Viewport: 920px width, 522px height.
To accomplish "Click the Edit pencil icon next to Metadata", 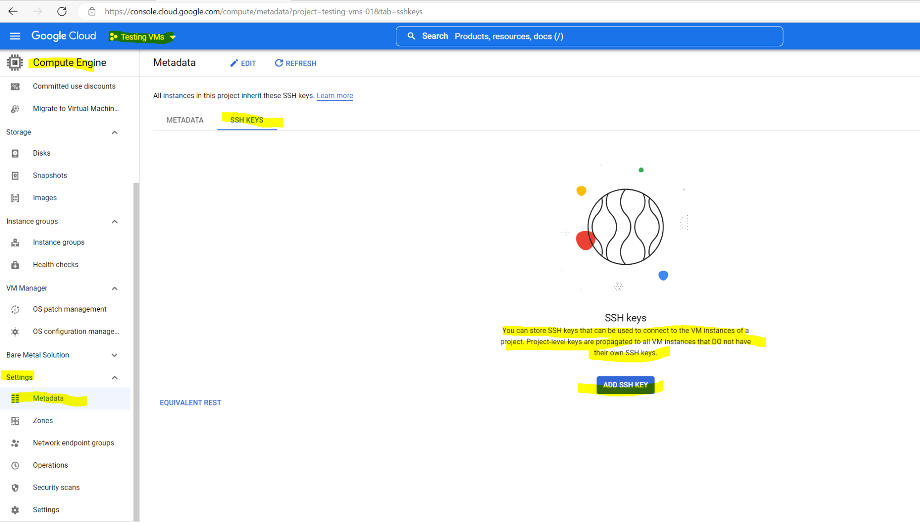I will click(234, 63).
